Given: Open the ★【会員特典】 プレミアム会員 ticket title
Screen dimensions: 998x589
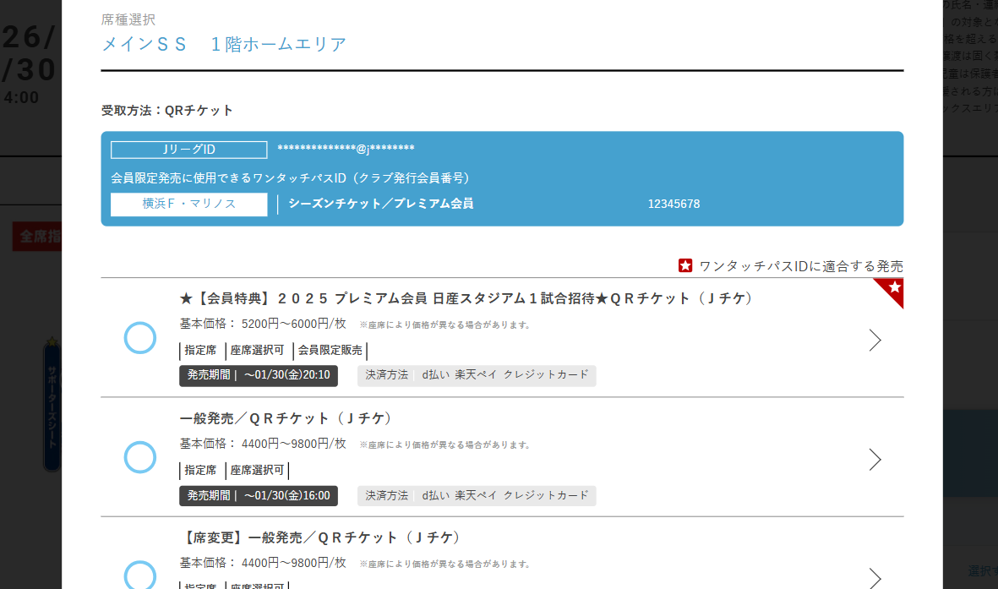Looking at the screenshot, I should click(x=466, y=298).
